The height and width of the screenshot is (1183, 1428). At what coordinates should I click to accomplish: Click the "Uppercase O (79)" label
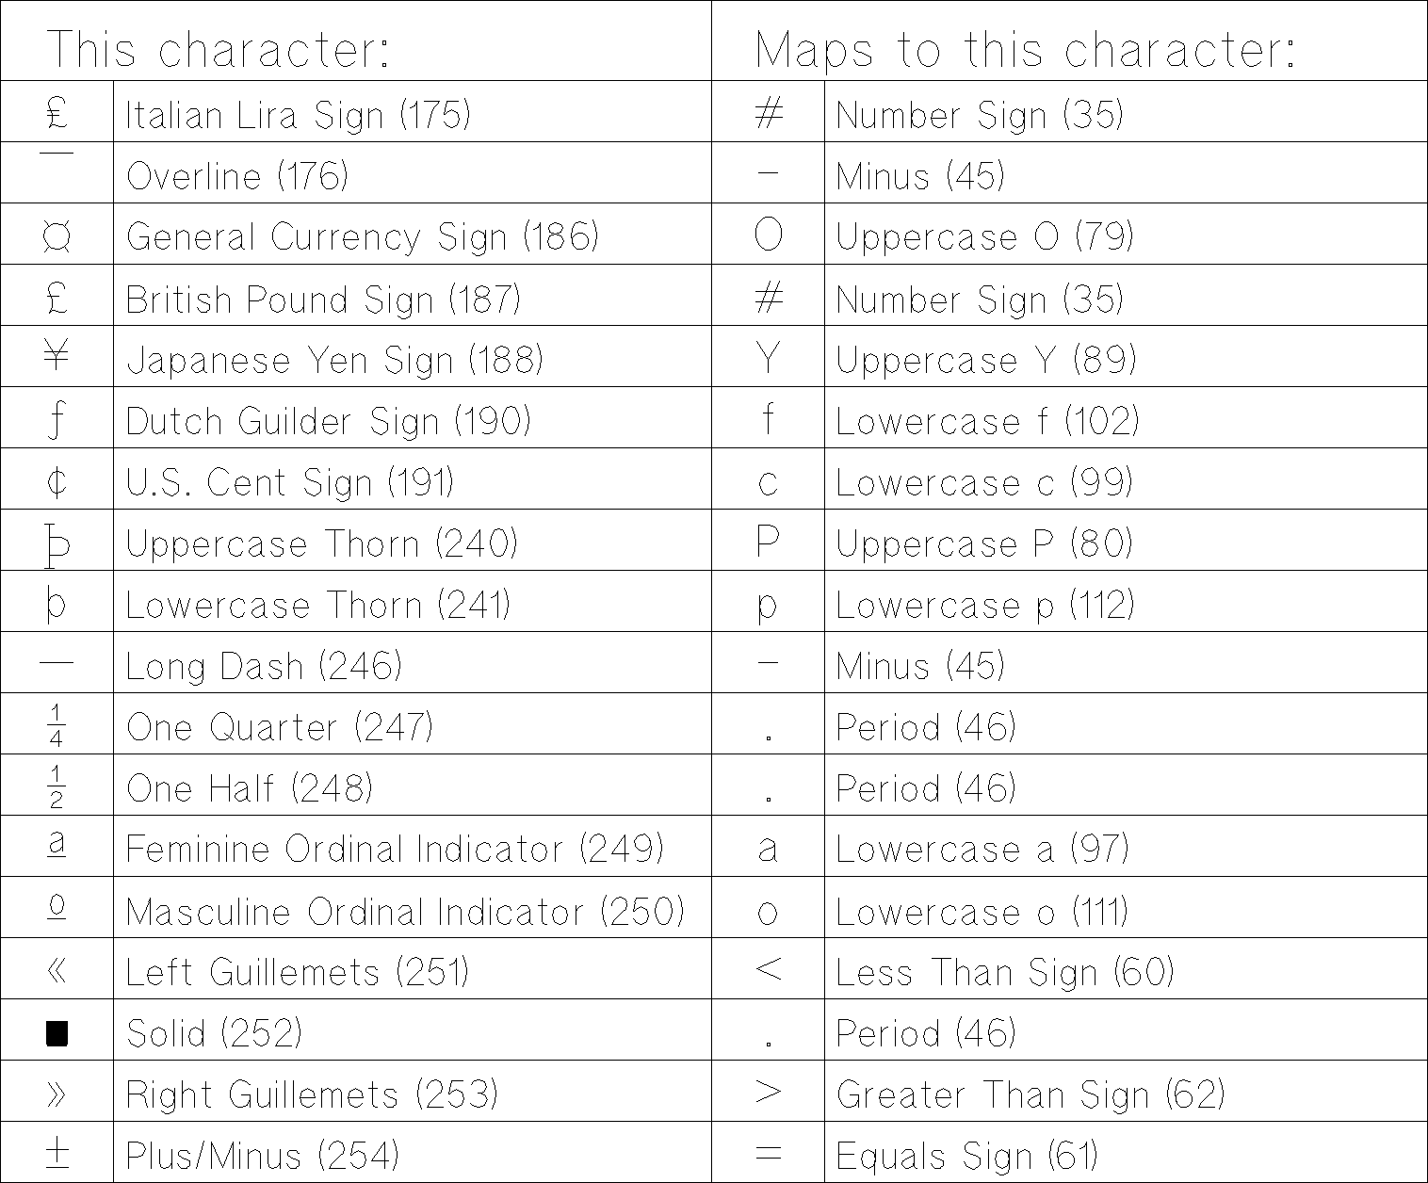[x=984, y=236]
